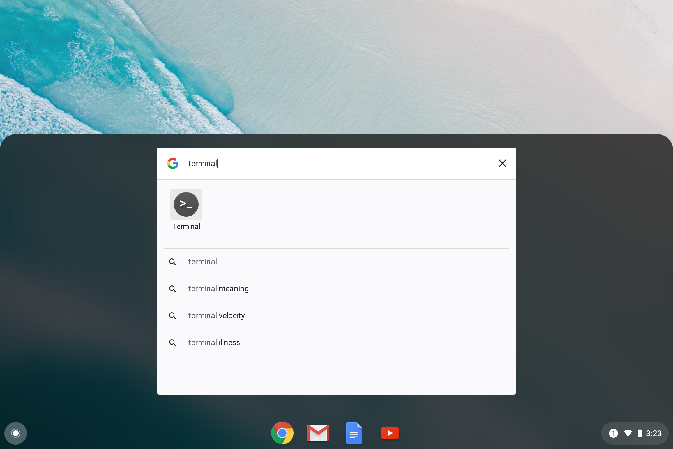Screen dimensions: 673x449
Task: Click the Google logo in search box
Action: [173, 163]
